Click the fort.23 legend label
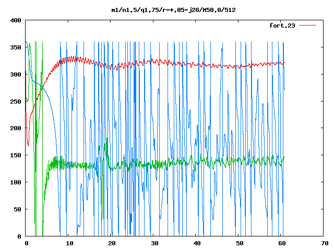This screenshot has width=334, height=250. pos(282,26)
